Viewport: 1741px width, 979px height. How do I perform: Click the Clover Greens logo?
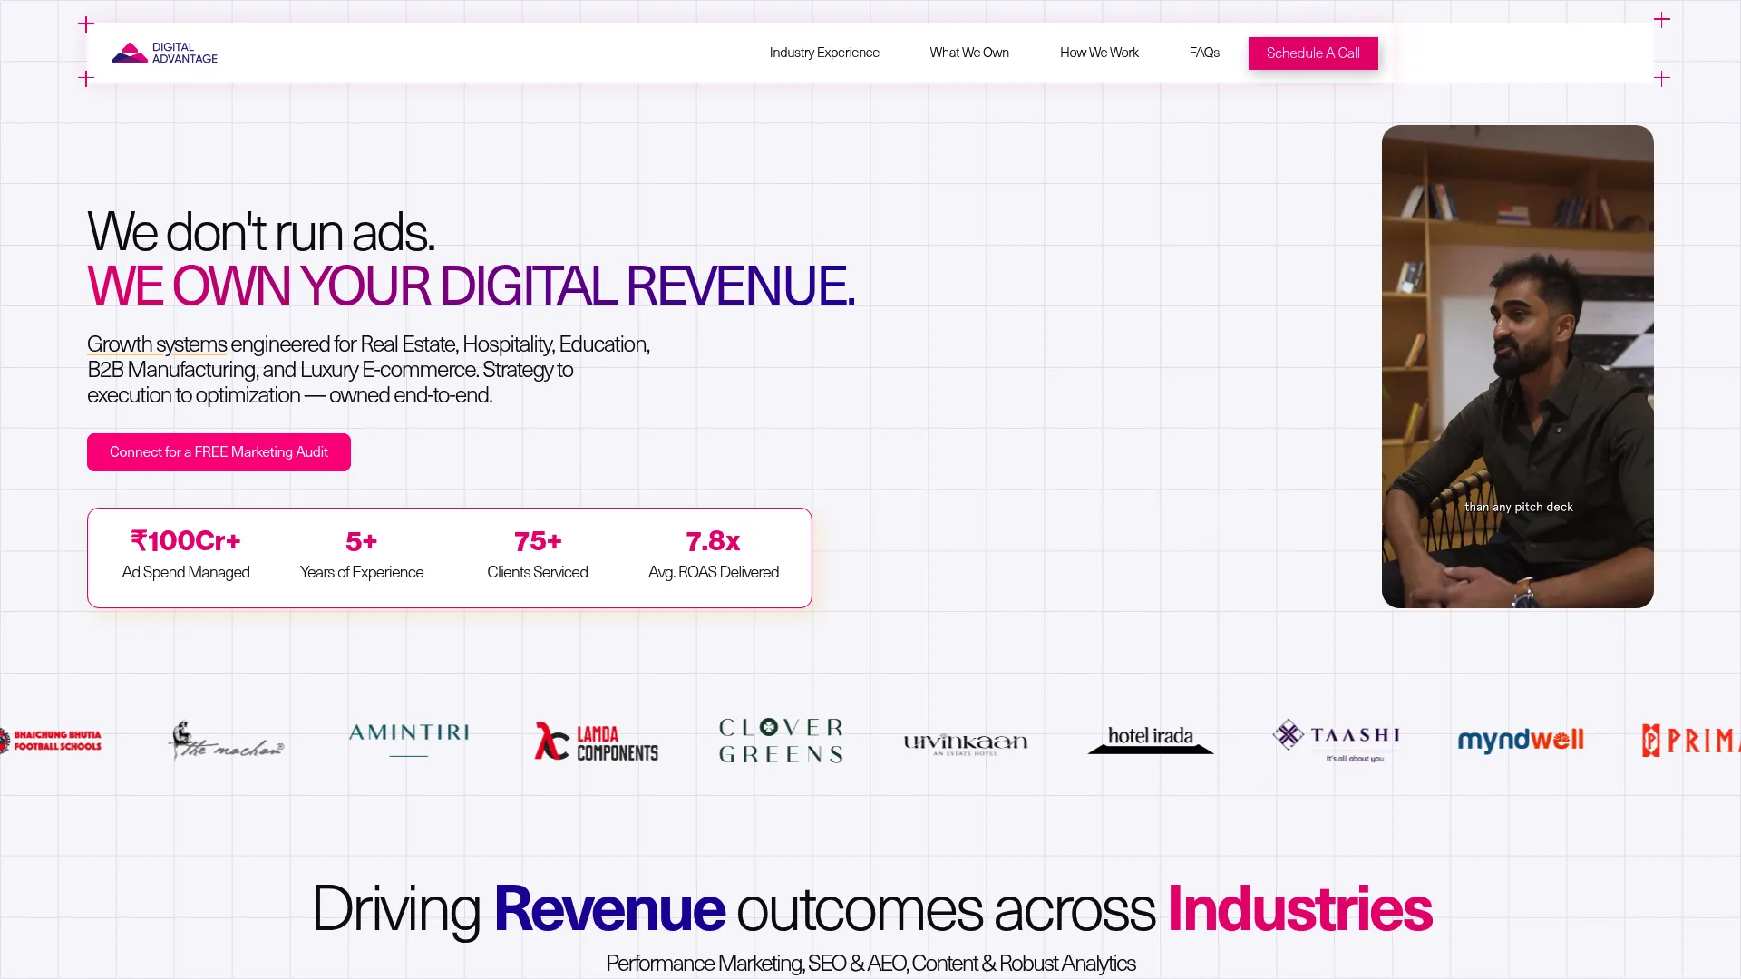click(781, 741)
